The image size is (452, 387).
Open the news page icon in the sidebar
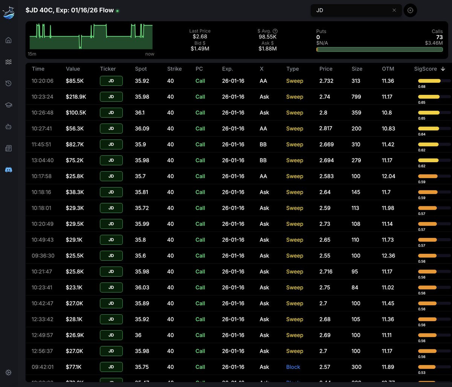tap(8, 148)
